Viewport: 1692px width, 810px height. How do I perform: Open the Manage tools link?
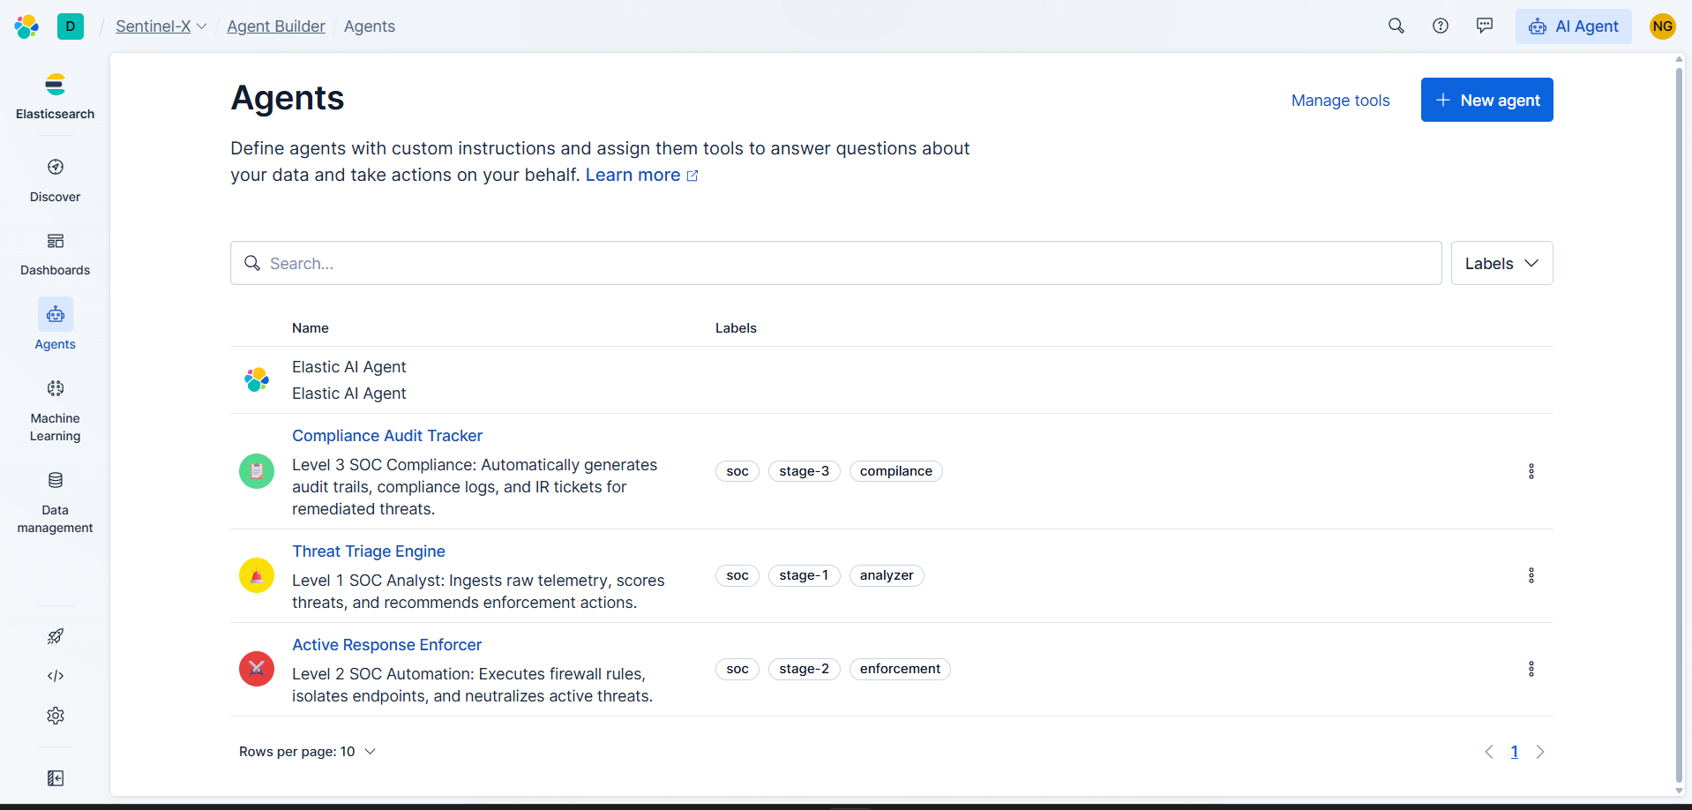1340,101
